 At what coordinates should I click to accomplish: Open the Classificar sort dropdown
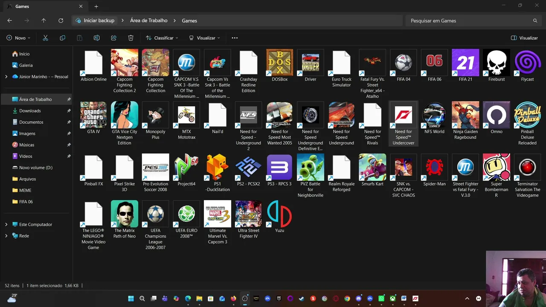(x=162, y=38)
